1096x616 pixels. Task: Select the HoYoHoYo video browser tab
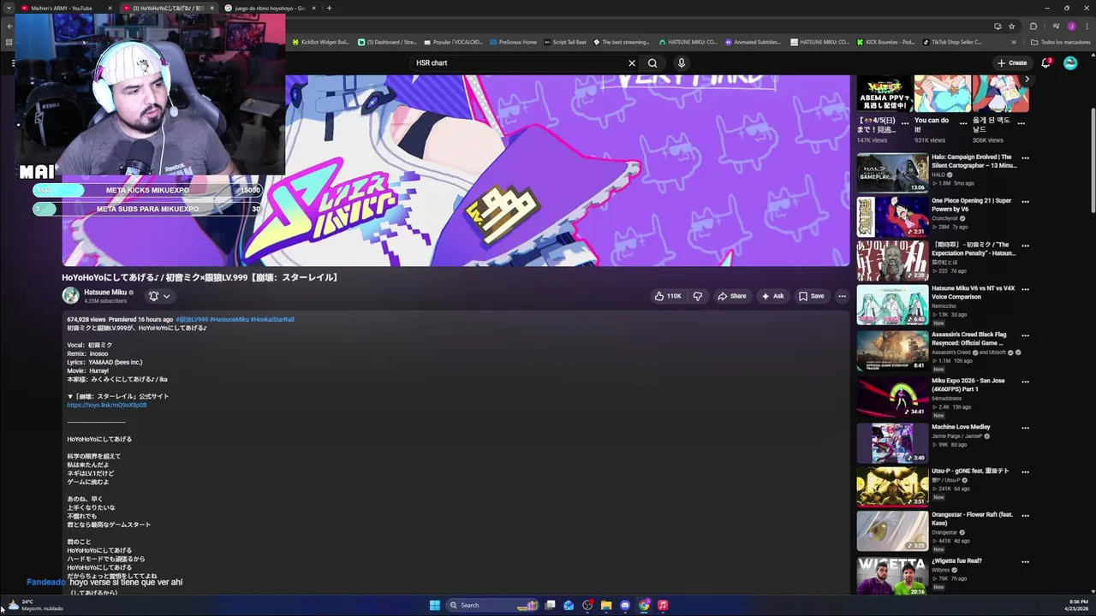(167, 8)
